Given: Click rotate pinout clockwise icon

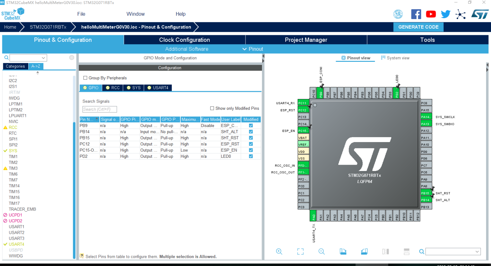Looking at the screenshot, I should [343, 252].
